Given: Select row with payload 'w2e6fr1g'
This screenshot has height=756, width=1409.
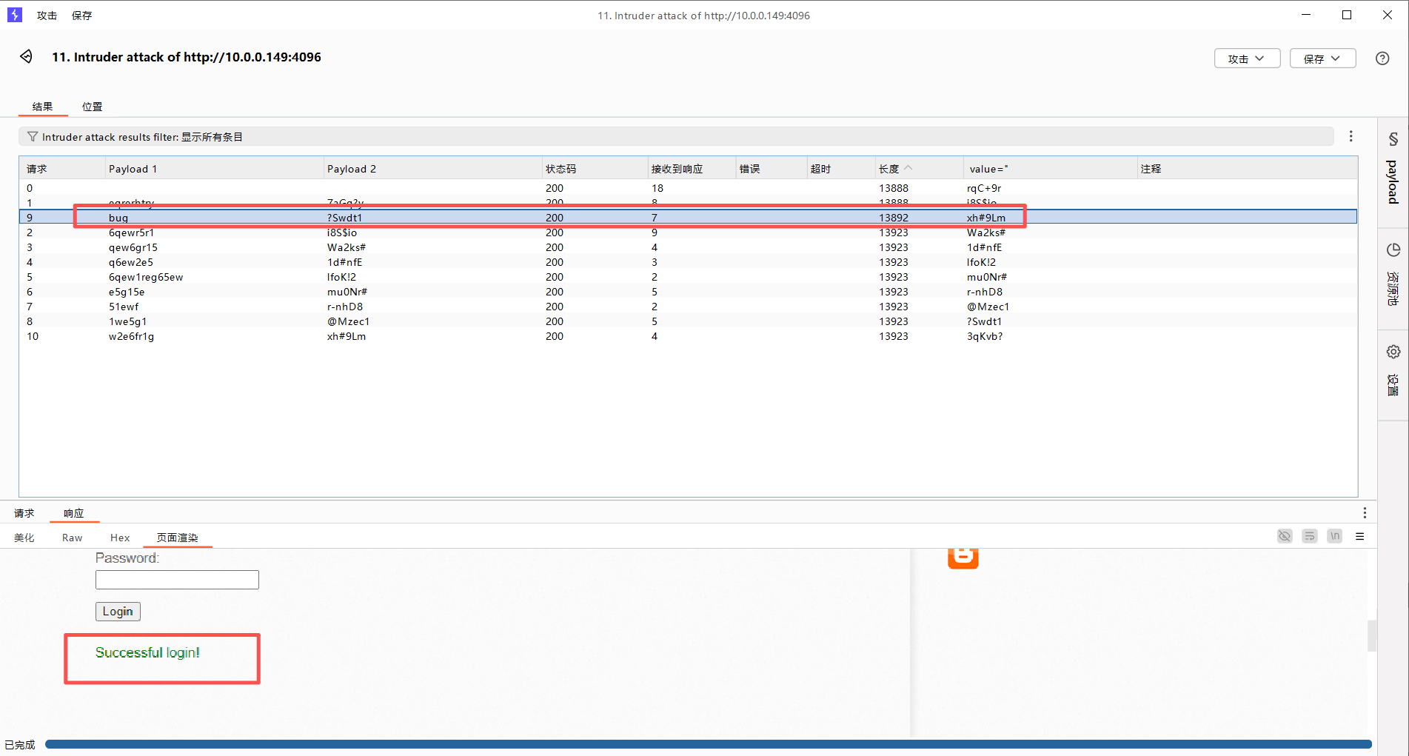Looking at the screenshot, I should tap(688, 336).
